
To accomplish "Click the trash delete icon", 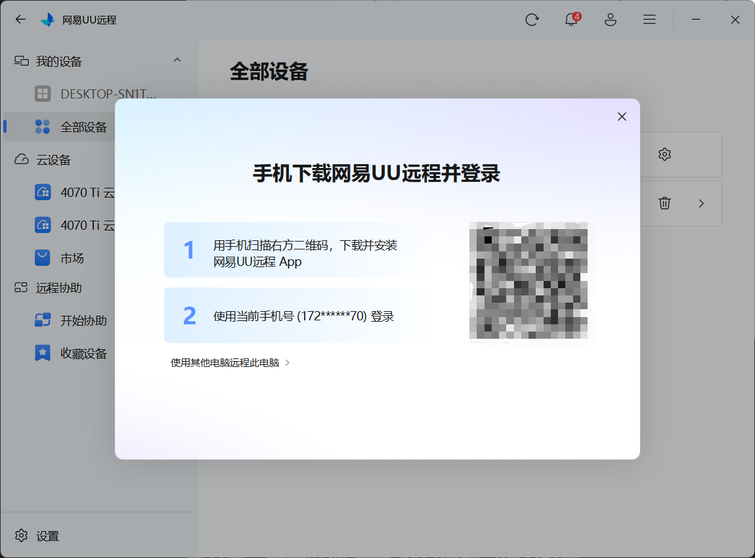I will 664,203.
